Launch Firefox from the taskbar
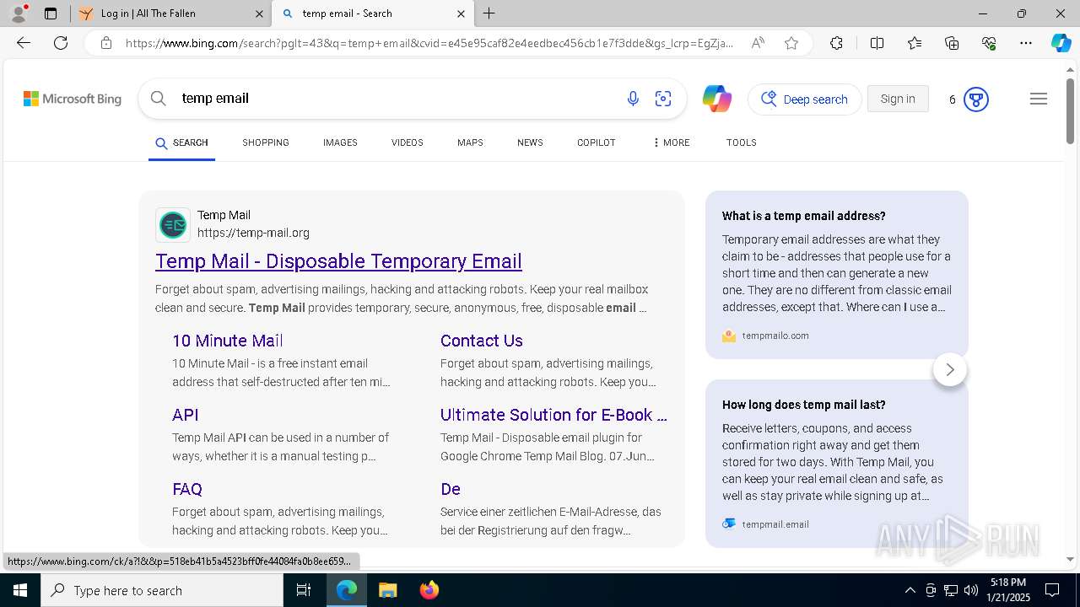The image size is (1080, 607). (x=429, y=590)
